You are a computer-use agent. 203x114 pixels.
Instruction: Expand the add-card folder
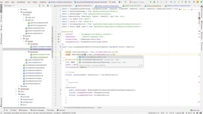23,17
